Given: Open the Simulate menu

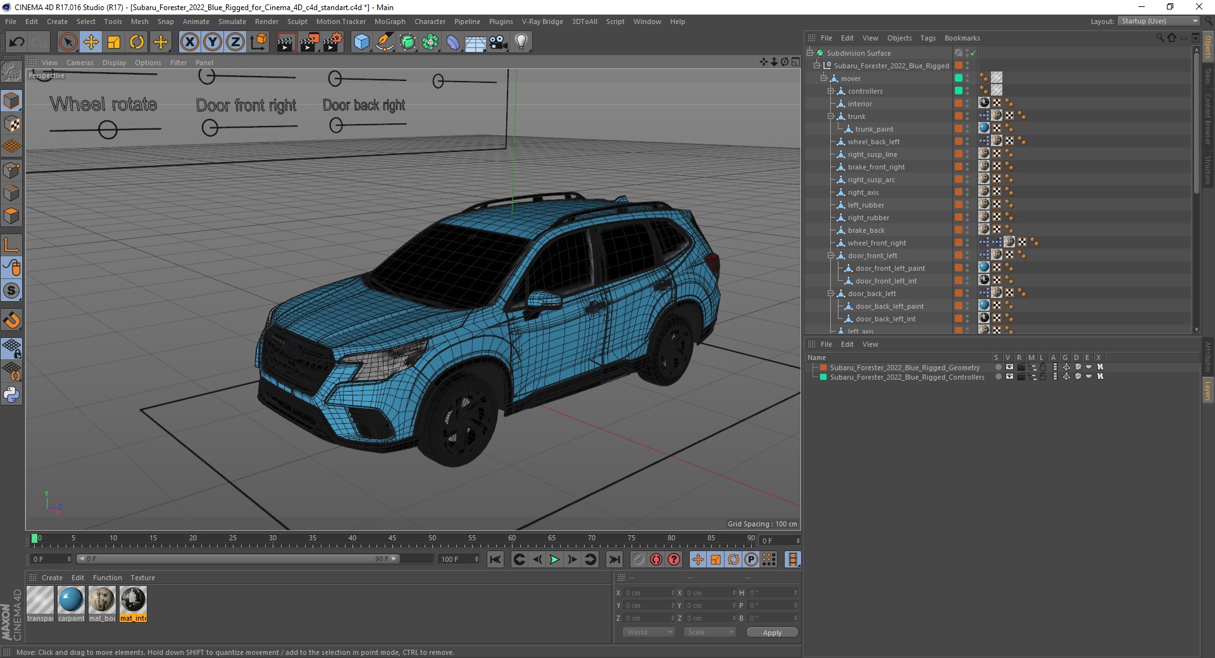Looking at the screenshot, I should coord(232,22).
